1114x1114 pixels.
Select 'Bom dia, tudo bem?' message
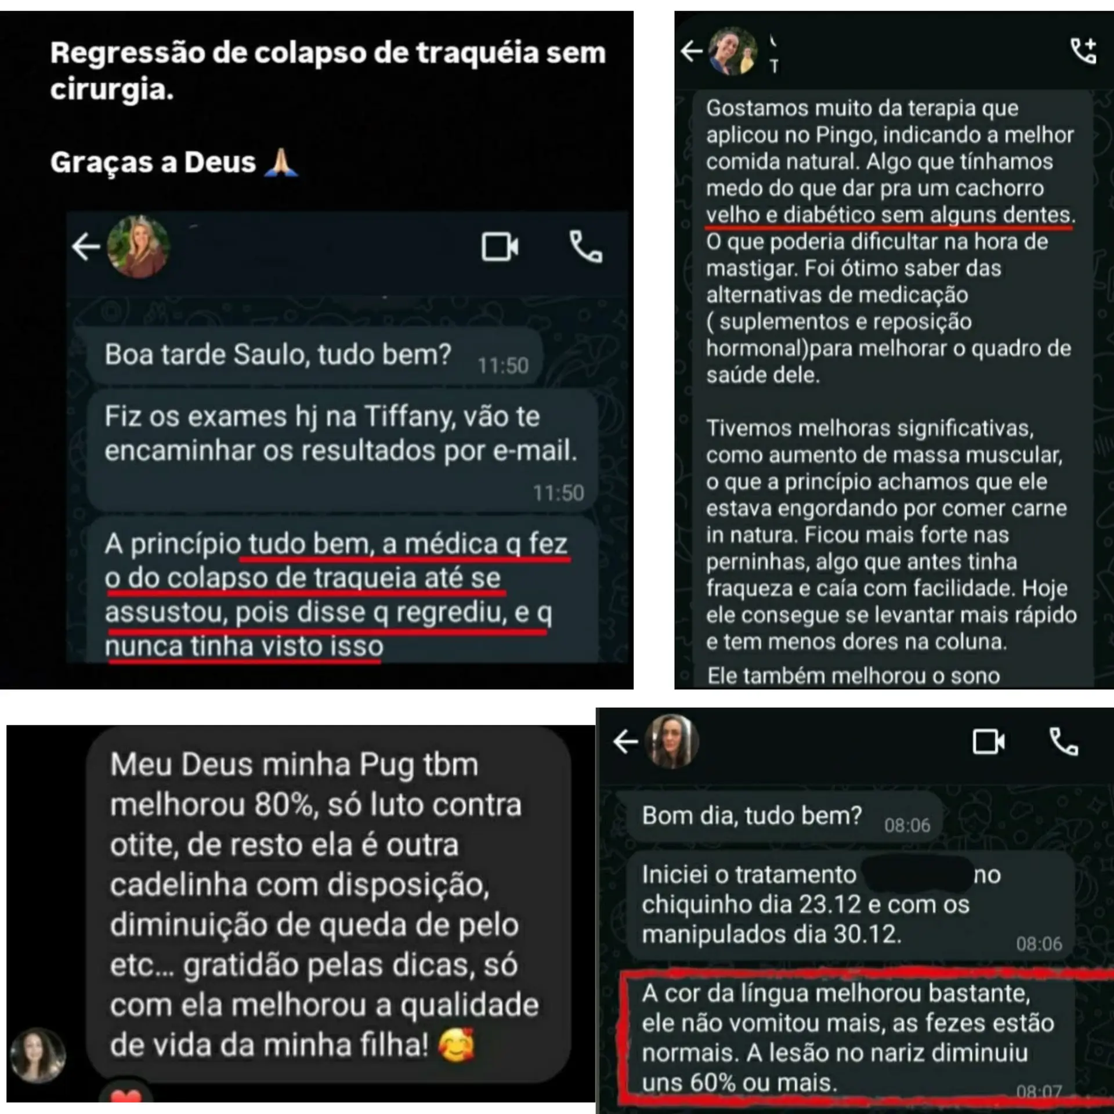click(784, 818)
